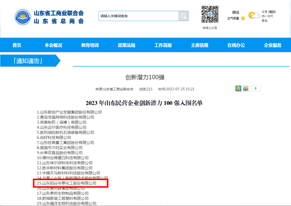
Task: Click the temperature text 25~33℃
Action: tap(268, 16)
